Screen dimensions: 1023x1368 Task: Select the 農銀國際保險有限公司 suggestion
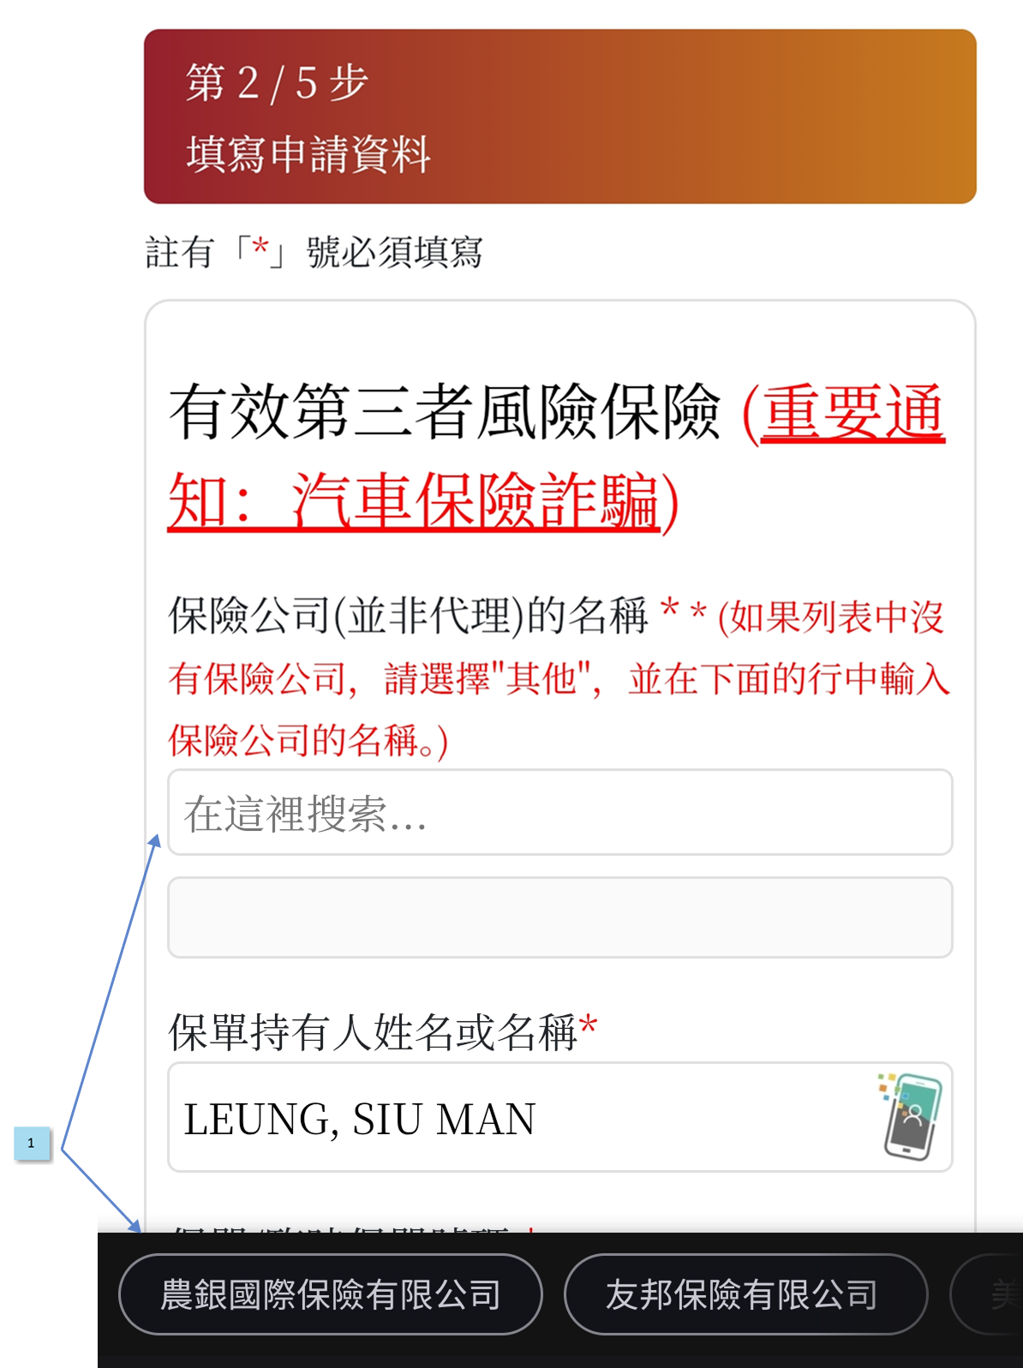(x=331, y=1294)
